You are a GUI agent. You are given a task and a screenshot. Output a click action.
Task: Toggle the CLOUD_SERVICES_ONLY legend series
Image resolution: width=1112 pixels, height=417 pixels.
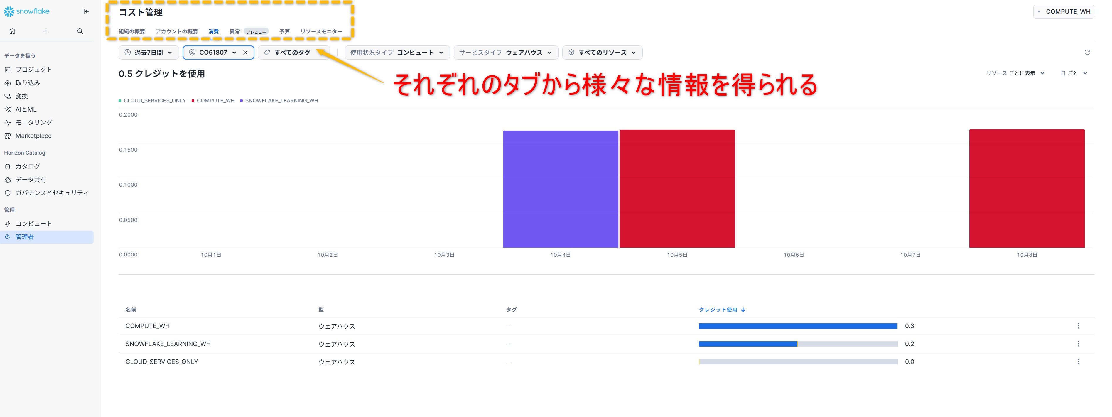(x=154, y=101)
